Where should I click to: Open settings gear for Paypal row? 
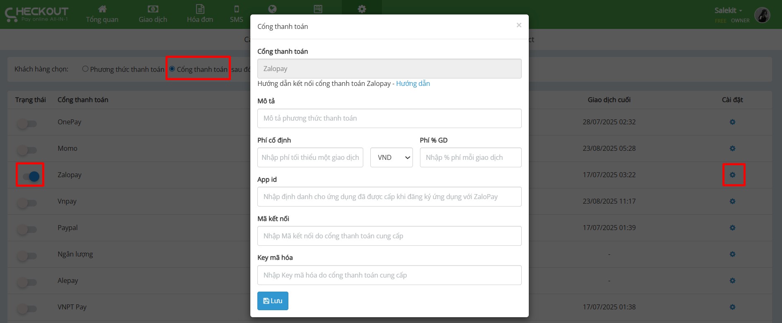click(x=732, y=228)
